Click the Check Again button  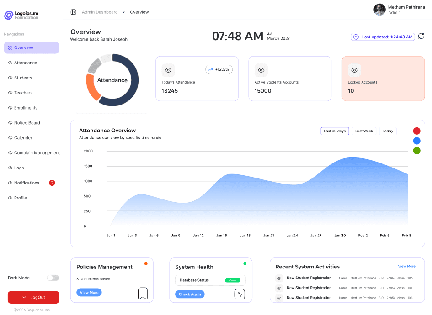click(190, 294)
